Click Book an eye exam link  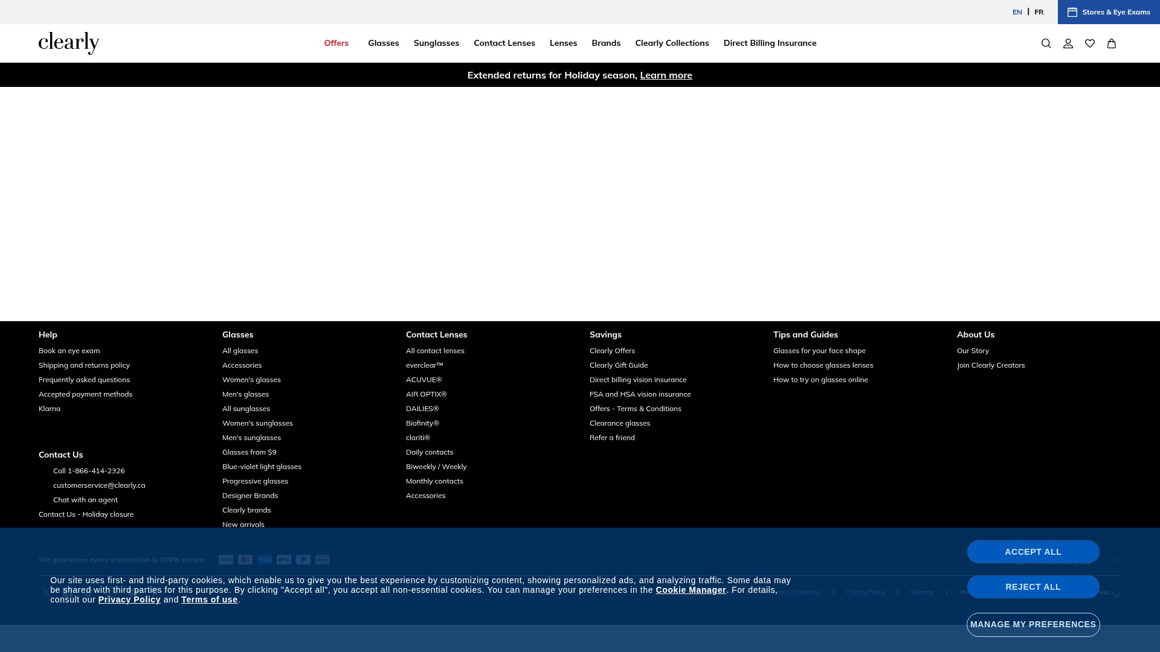tap(69, 351)
